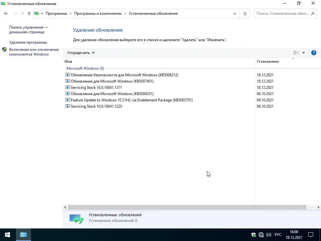Click the 06.10.2021 date of KB5004331

265,94
